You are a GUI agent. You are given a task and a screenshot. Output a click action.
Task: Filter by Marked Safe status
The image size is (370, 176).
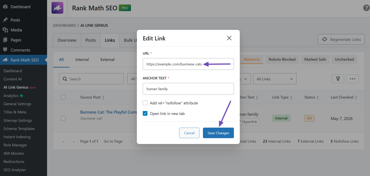pos(315,59)
